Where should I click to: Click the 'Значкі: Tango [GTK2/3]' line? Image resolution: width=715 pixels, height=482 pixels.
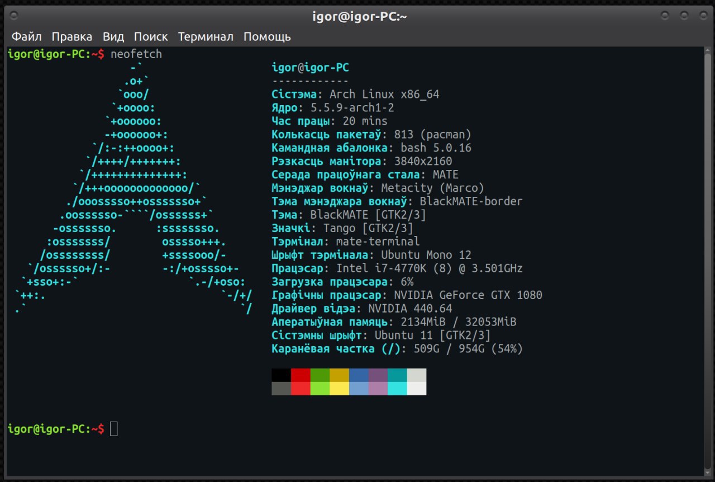[x=342, y=229]
